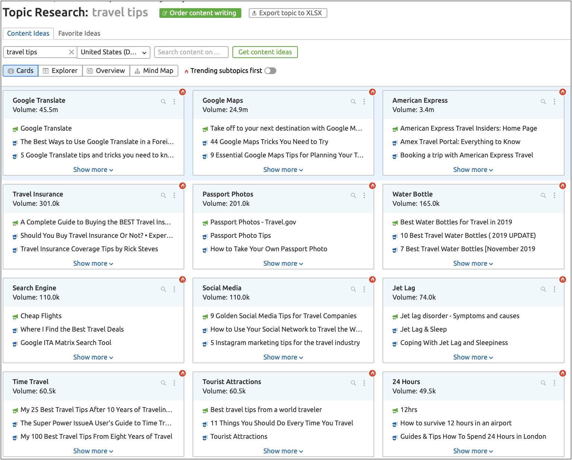Screen dimensions: 572x460
Task: Click the search icon on Google Translate card
Action: pos(163,101)
